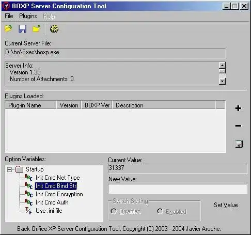Click the 'Version 1.30.' server info text

(x=26, y=72)
